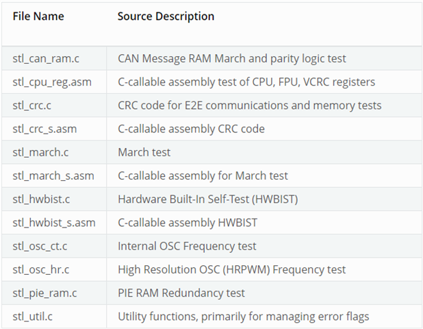The height and width of the screenshot is (329, 423).
Task: Select the "High Resolution OSC (HRPWM)" description
Action: tap(231, 269)
